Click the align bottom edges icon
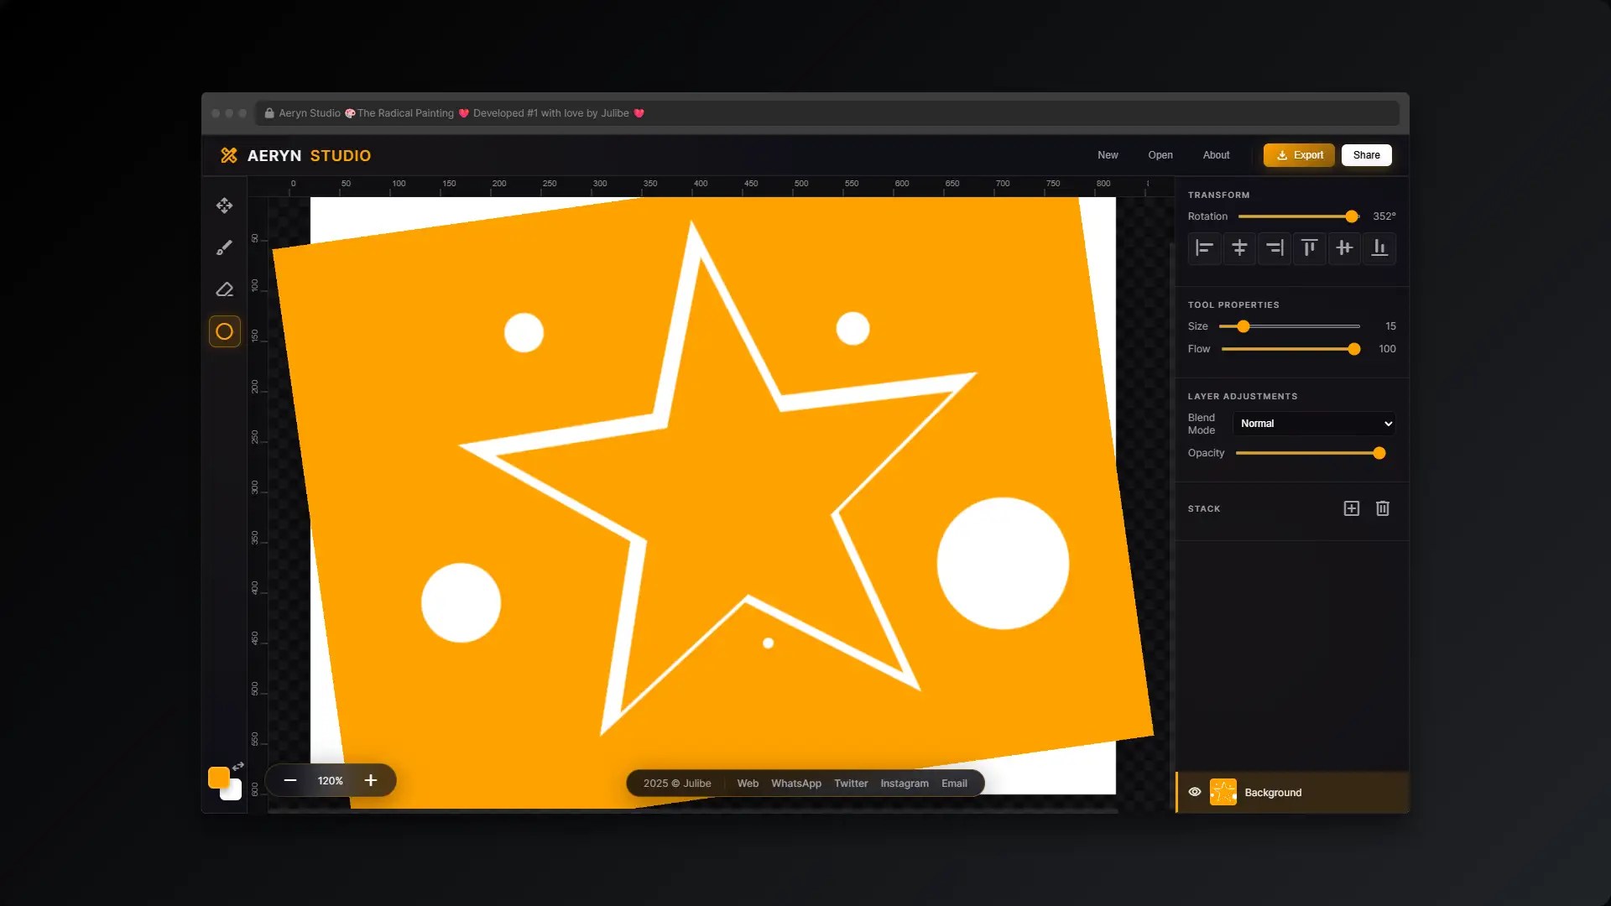 pos(1379,248)
